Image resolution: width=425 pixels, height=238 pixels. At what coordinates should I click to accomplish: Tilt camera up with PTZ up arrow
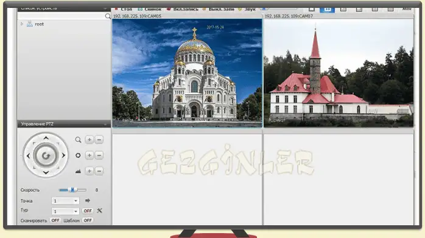coord(46,138)
